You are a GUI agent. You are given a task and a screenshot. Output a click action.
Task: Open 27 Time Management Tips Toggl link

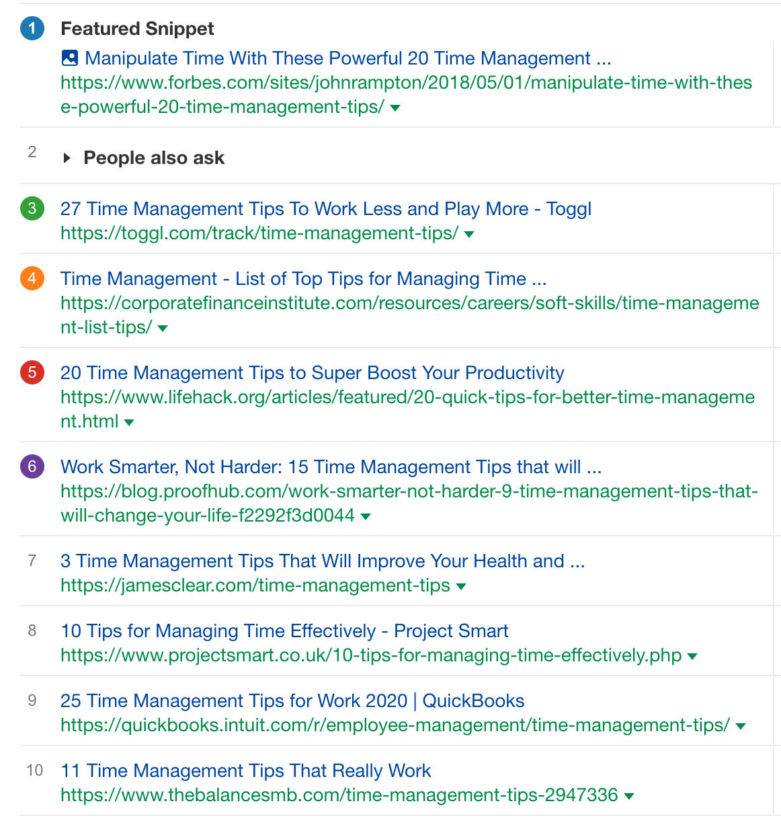coord(325,209)
